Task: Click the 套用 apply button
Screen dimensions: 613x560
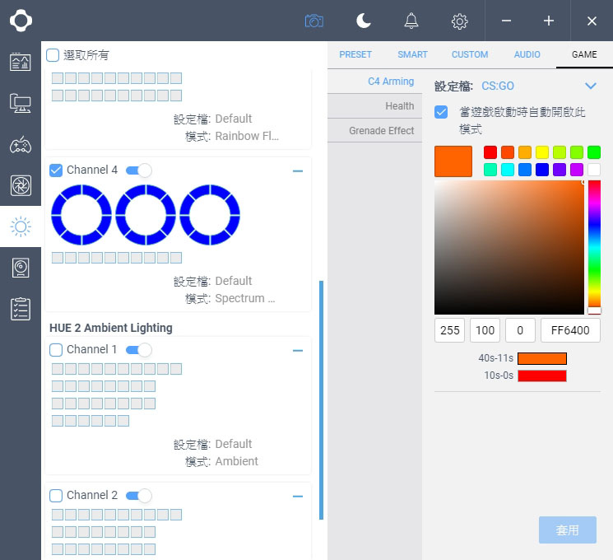Action: tap(567, 530)
